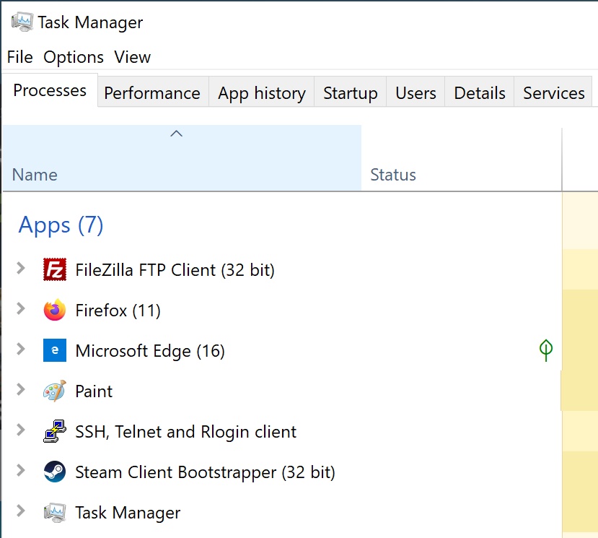Expand the Microsoft Edge (16) group
598x538 pixels.
coord(21,349)
